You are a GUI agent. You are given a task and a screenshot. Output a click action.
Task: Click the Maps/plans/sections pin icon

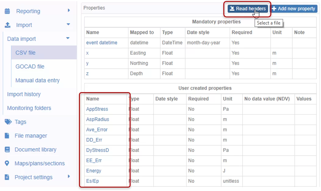[7, 164]
